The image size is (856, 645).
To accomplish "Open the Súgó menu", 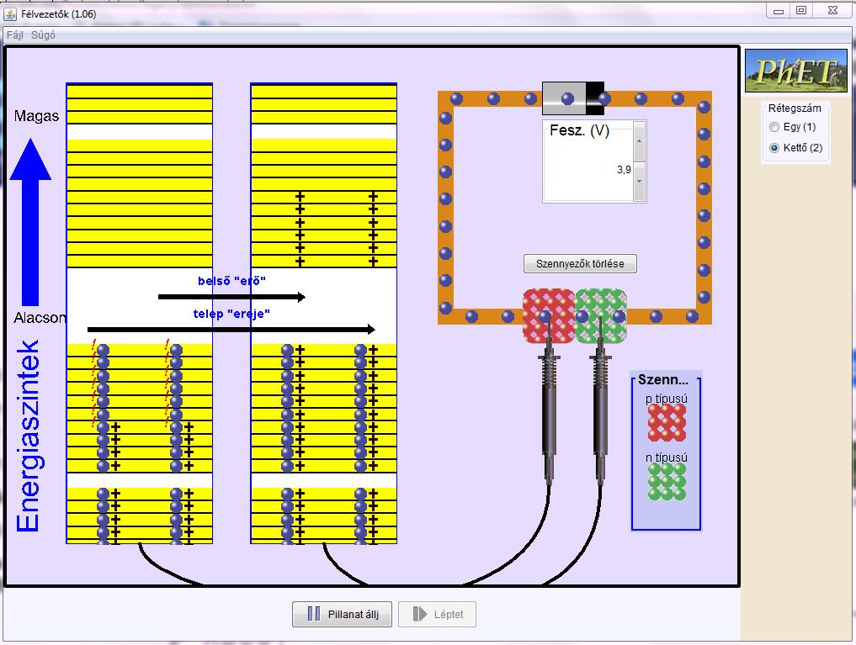I will (x=42, y=35).
